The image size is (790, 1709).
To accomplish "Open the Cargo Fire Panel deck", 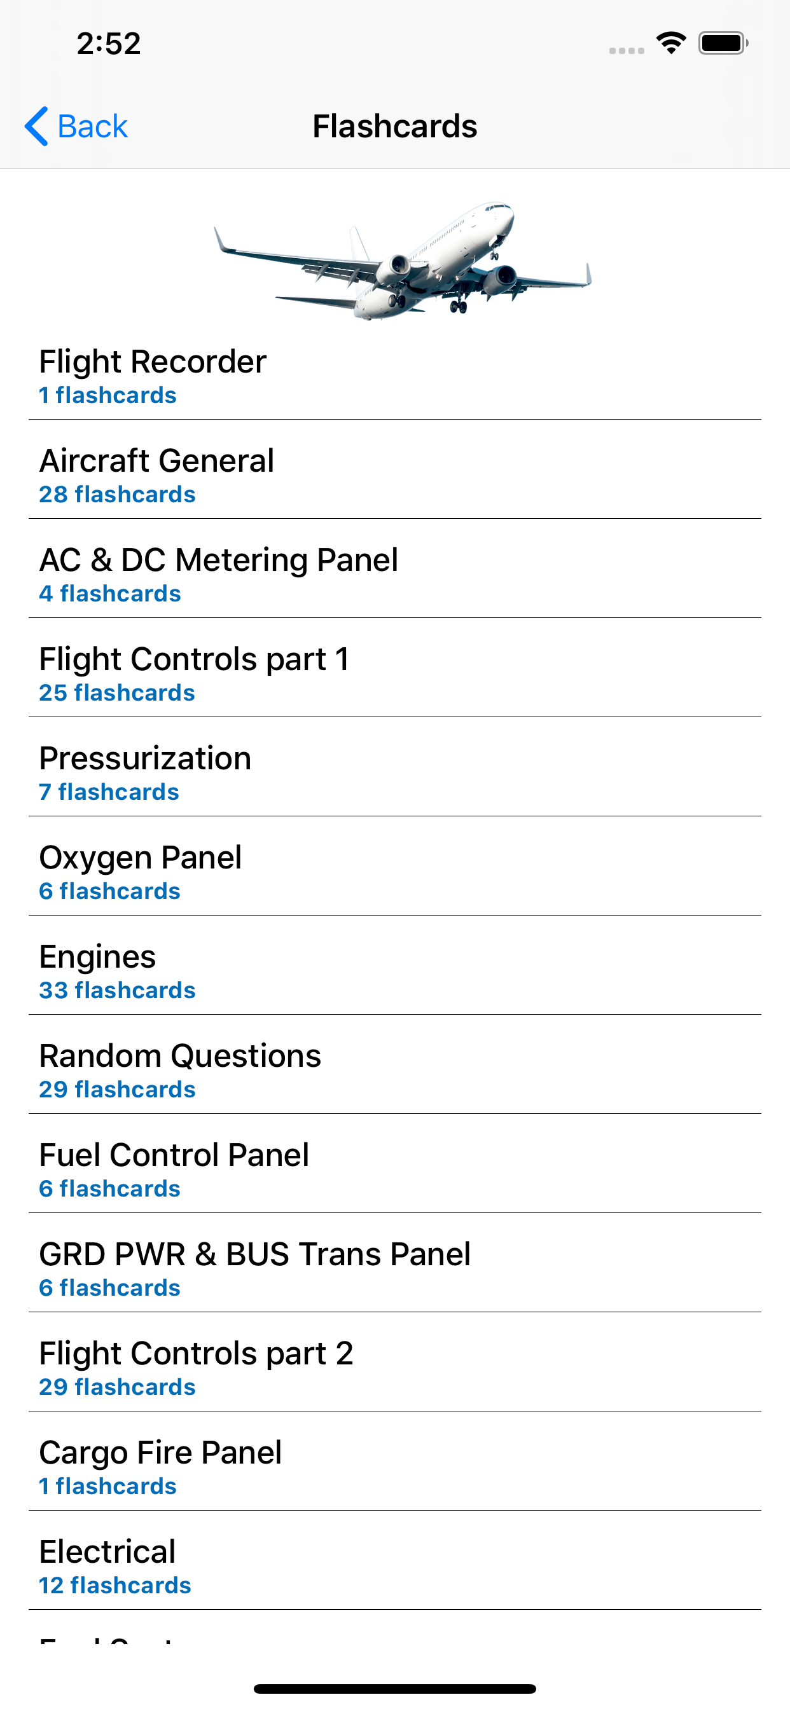I will 394,1467.
